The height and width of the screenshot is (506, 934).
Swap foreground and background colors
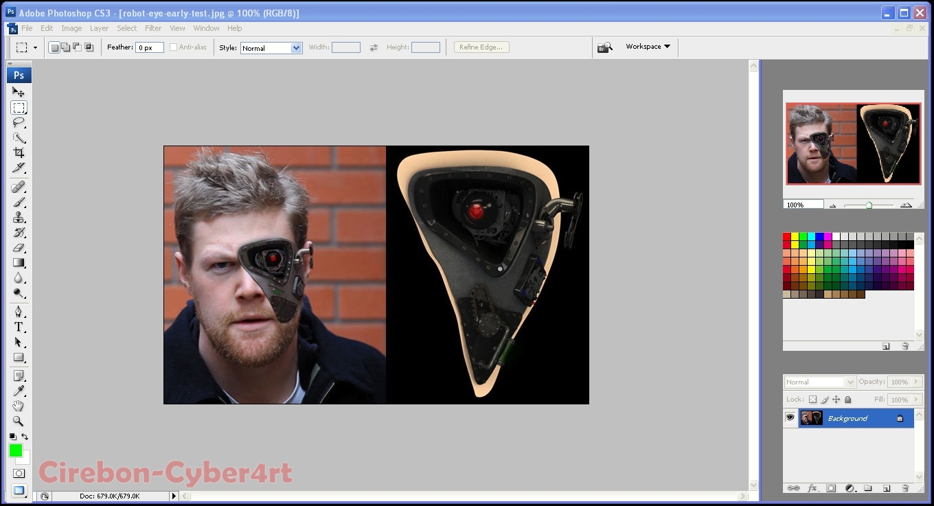point(25,437)
